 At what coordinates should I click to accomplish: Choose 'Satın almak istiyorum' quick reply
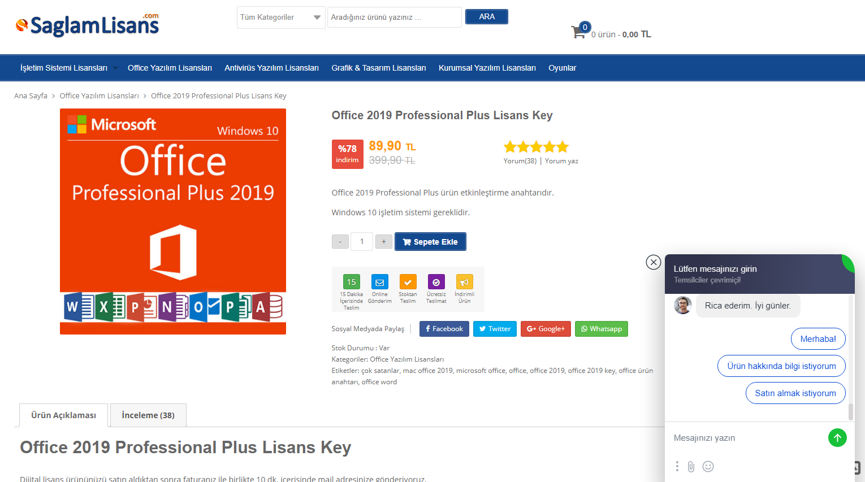pyautogui.click(x=795, y=393)
